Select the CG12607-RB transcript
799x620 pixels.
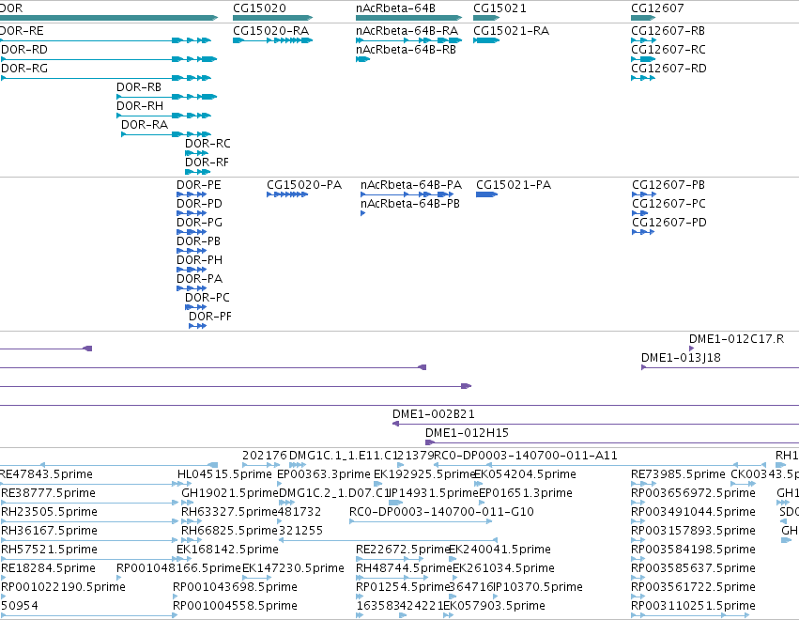tap(643, 40)
